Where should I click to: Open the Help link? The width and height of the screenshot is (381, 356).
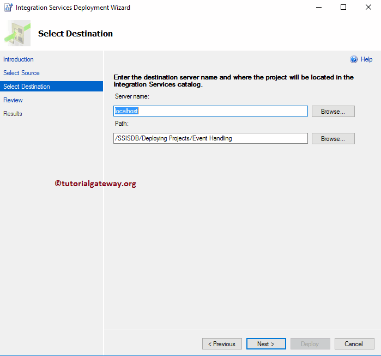coord(366,59)
